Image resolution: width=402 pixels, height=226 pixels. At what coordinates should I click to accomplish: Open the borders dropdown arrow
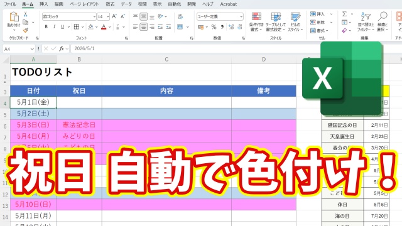(82, 26)
